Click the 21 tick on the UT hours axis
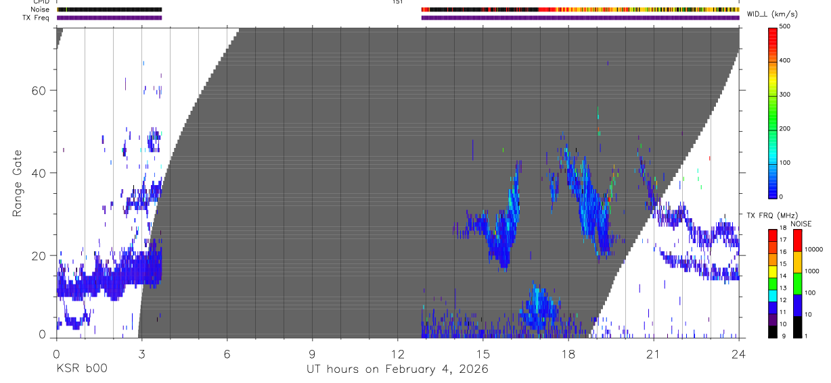The width and height of the screenshot is (831, 383). [x=653, y=353]
